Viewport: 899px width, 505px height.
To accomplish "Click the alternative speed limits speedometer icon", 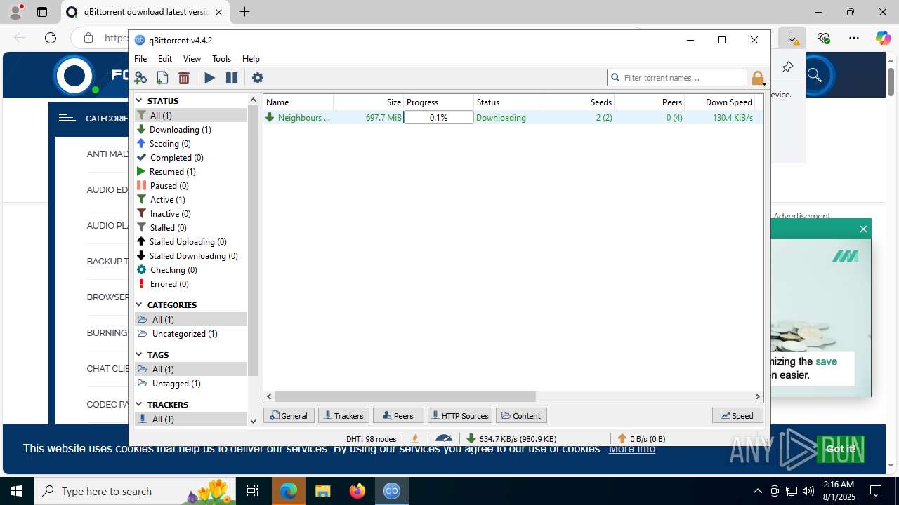I will [444, 438].
